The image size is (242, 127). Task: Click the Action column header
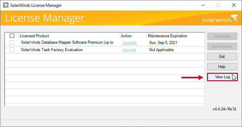(133, 36)
